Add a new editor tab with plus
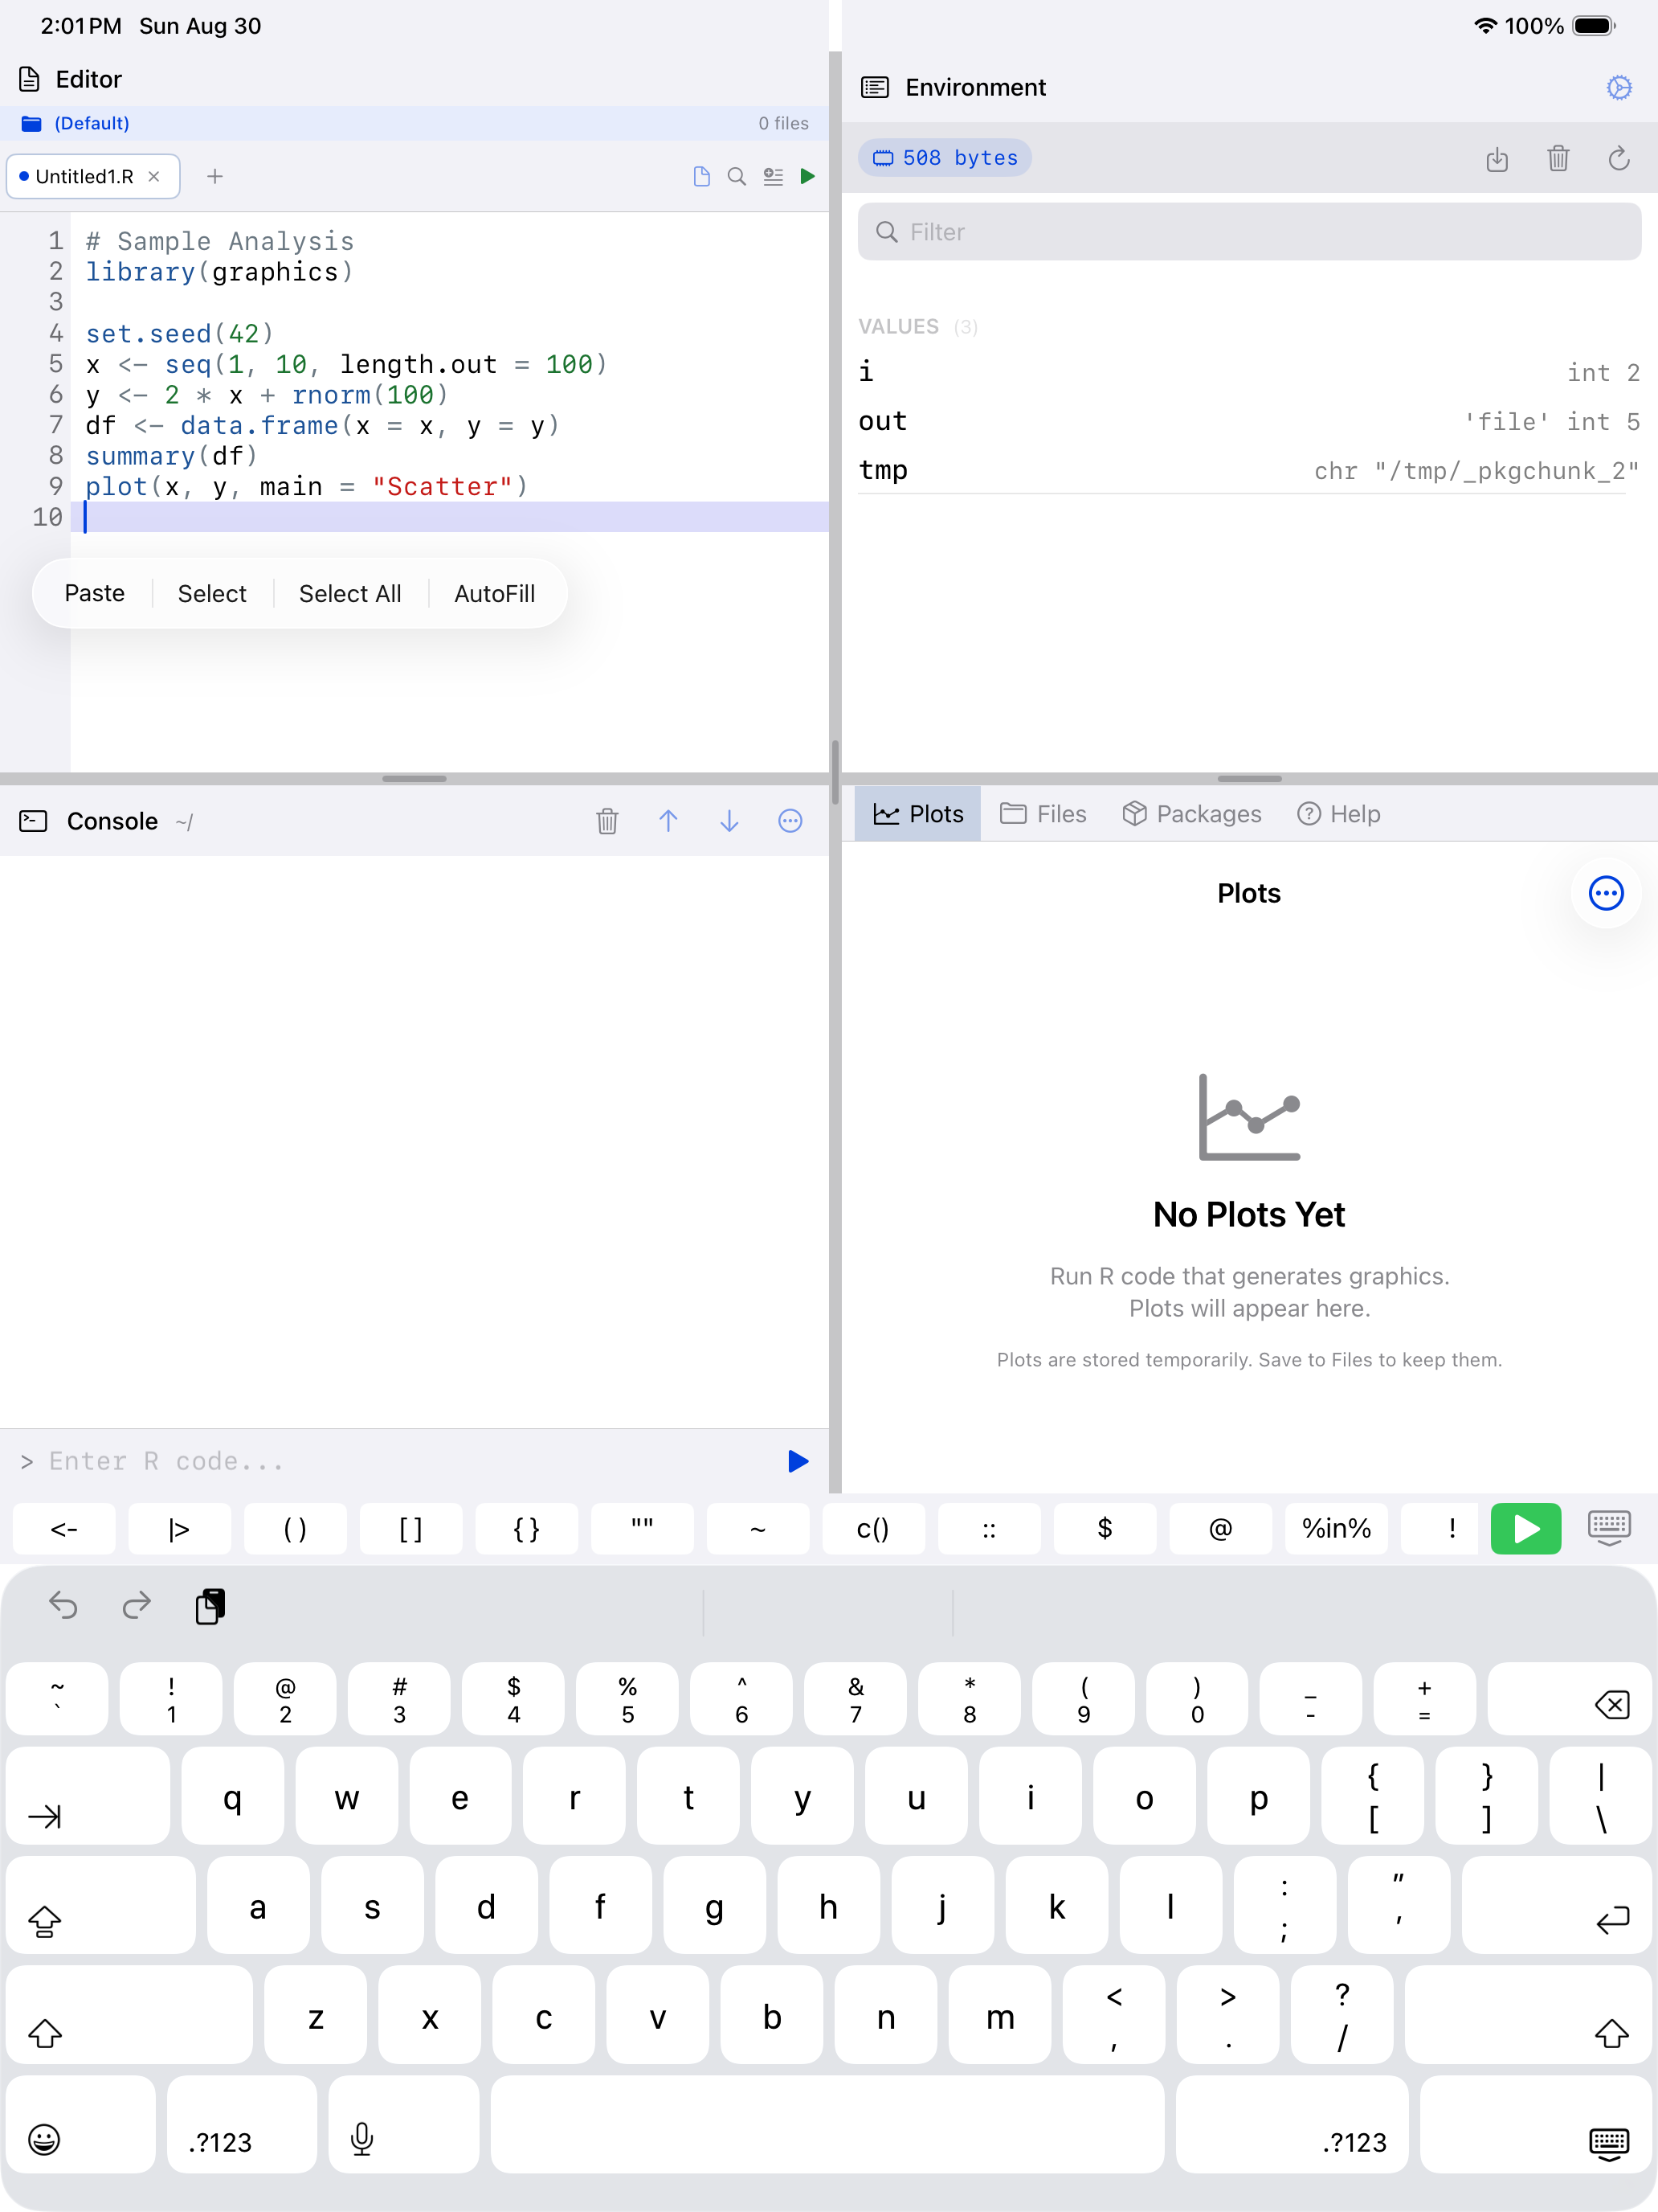Image resolution: width=1658 pixels, height=2212 pixels. [214, 176]
